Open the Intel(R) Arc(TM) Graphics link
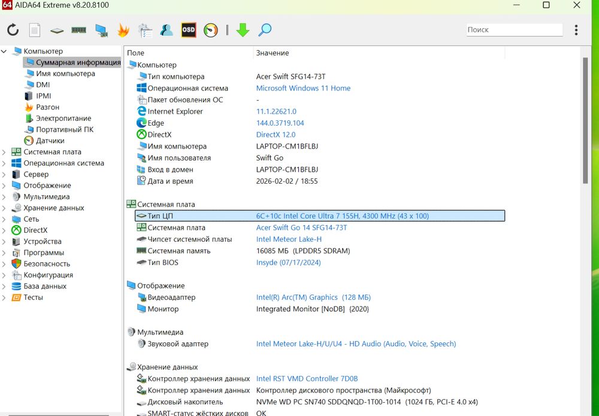599x416 pixels. (x=313, y=297)
